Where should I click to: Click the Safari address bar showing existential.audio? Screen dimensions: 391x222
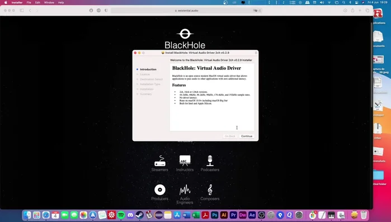[186, 11]
